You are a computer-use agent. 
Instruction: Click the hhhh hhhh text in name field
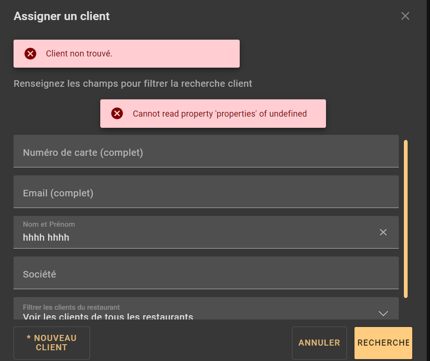tap(46, 237)
